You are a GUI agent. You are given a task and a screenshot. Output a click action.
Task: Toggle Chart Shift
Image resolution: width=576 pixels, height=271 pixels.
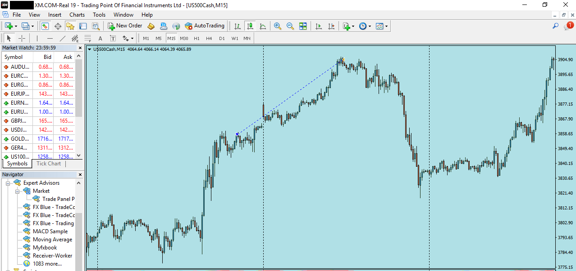[331, 26]
